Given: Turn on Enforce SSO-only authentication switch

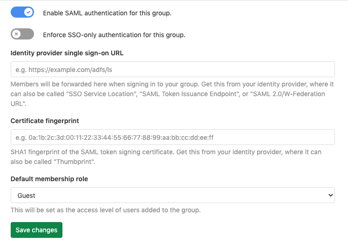Looking at the screenshot, I should 22,34.
